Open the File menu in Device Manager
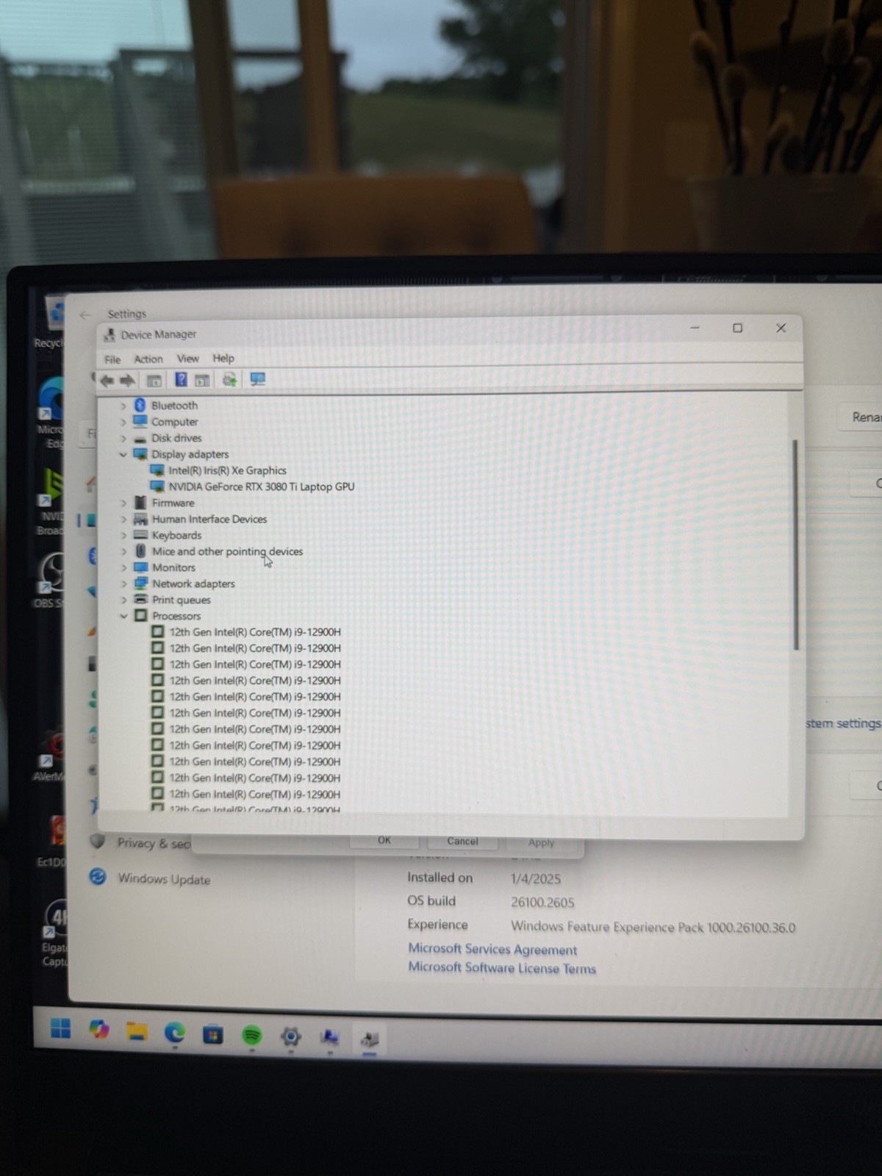This screenshot has height=1176, width=882. (x=112, y=359)
